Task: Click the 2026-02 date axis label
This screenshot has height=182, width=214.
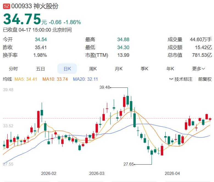Action: [x=49, y=173]
